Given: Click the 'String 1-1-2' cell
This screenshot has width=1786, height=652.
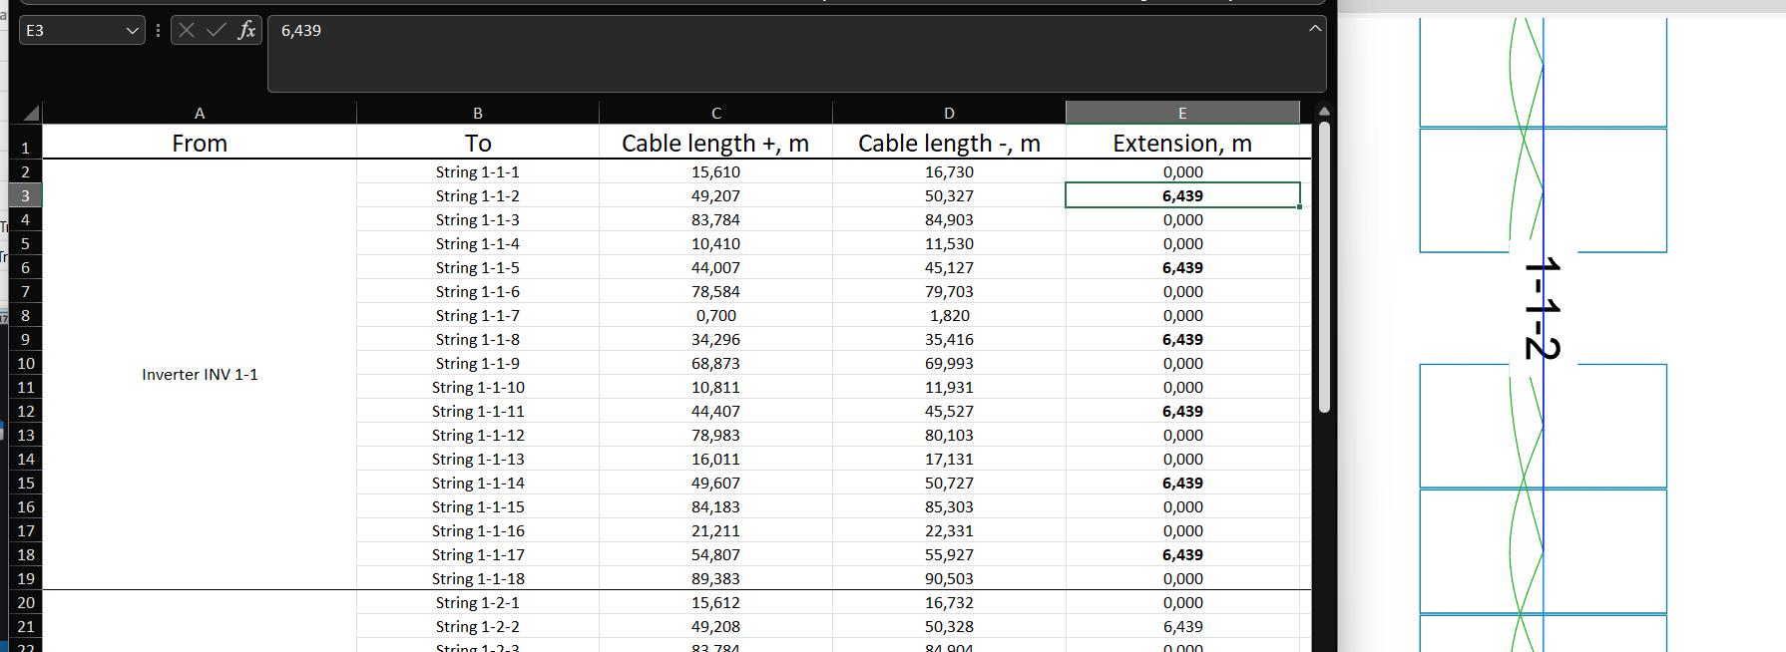Looking at the screenshot, I should pos(478,195).
